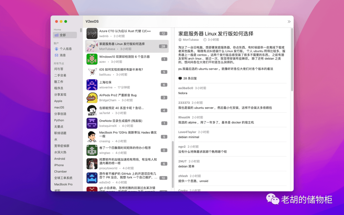Screen dimensions: 344x215
Task: Open the 抢票软件 topic
Action: (127, 164)
